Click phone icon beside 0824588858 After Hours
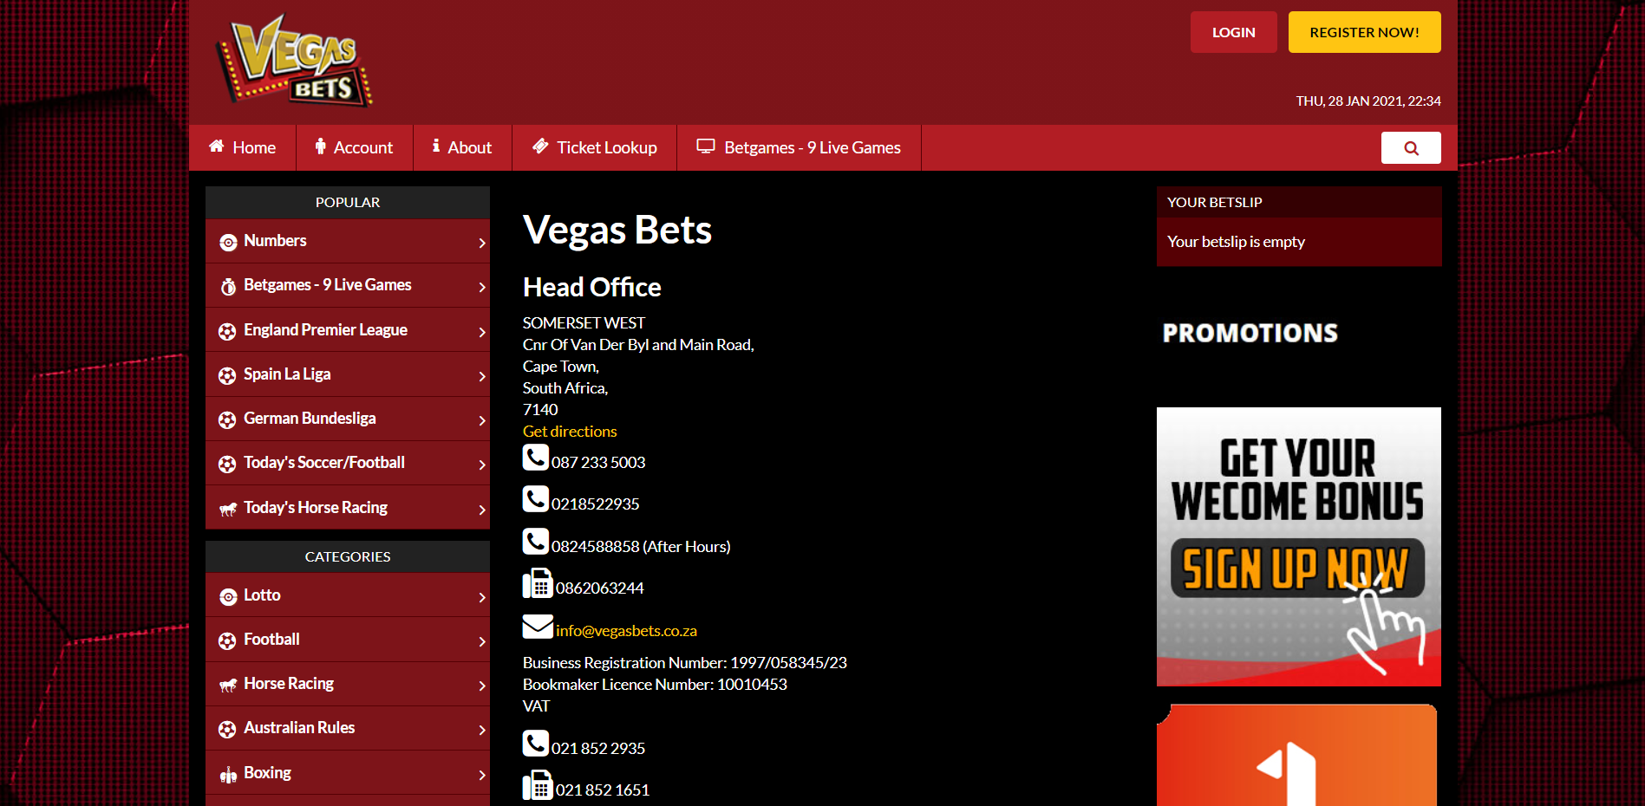This screenshot has height=806, width=1645. [x=536, y=541]
